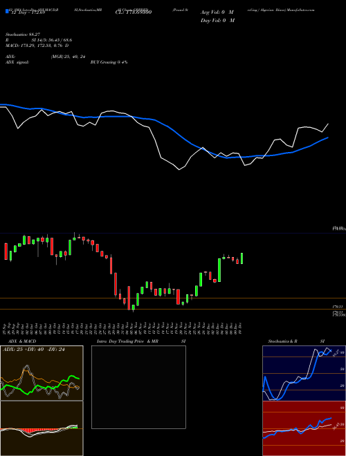346x456 pixels.
Task: Click the 170.31 price level label
Action: (338, 307)
